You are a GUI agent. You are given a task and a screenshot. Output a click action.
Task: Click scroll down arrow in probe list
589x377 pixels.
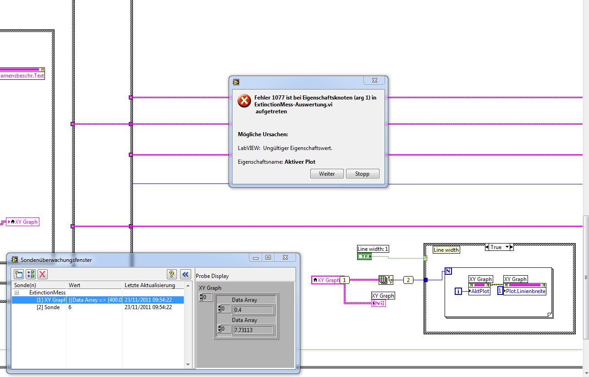[187, 365]
